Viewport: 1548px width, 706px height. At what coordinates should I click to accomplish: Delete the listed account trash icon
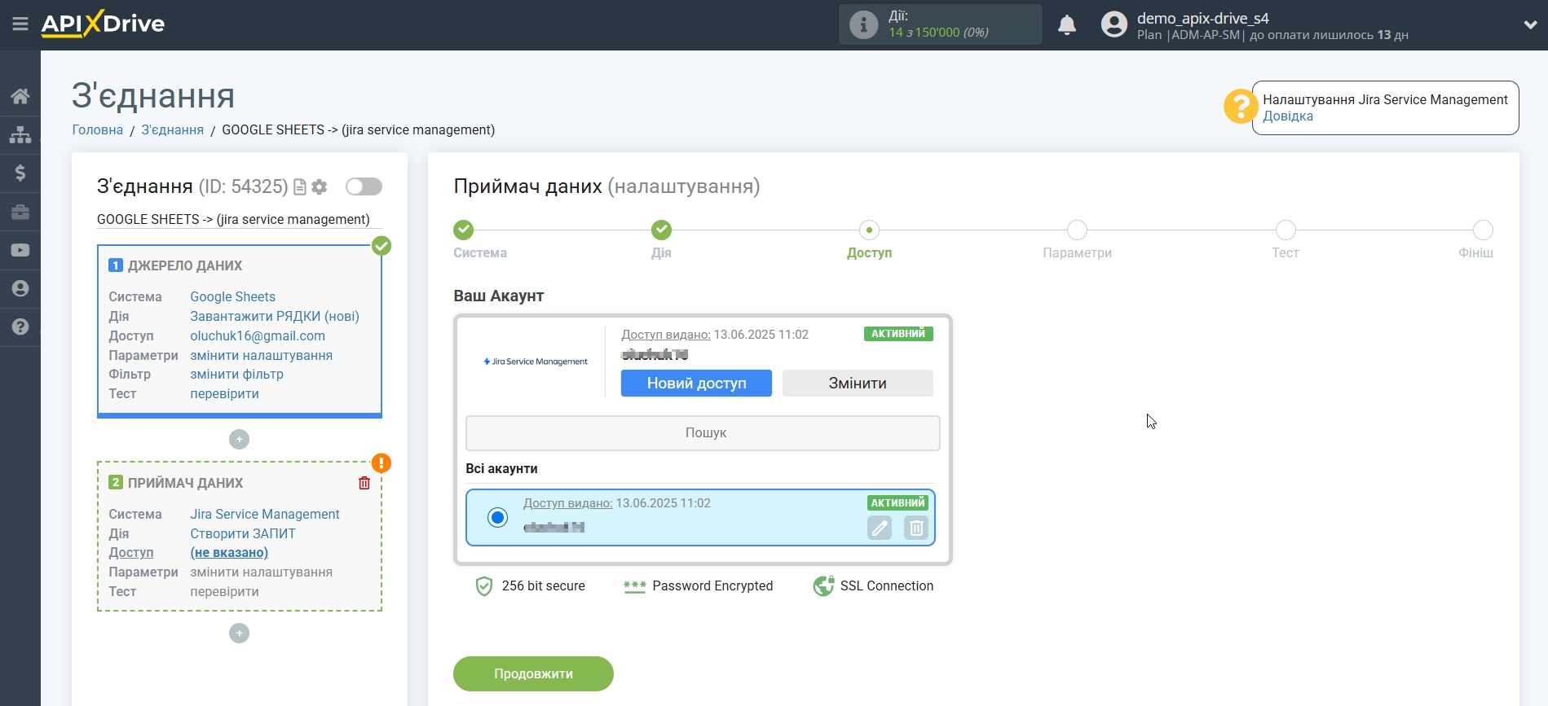pyautogui.click(x=916, y=528)
